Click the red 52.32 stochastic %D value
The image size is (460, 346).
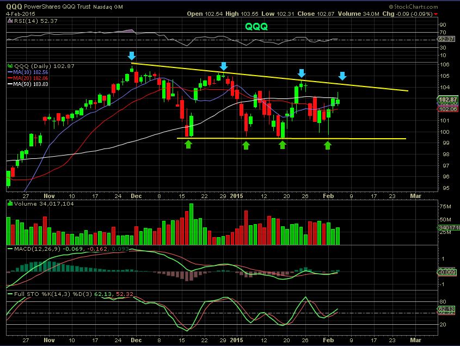click(x=124, y=294)
